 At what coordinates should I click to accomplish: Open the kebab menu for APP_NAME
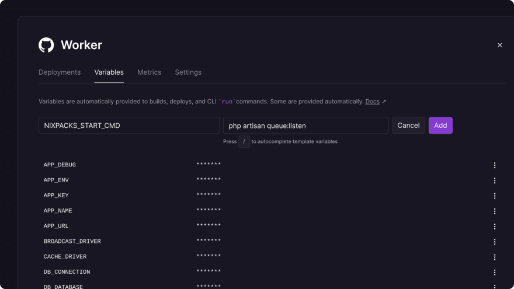(495, 211)
